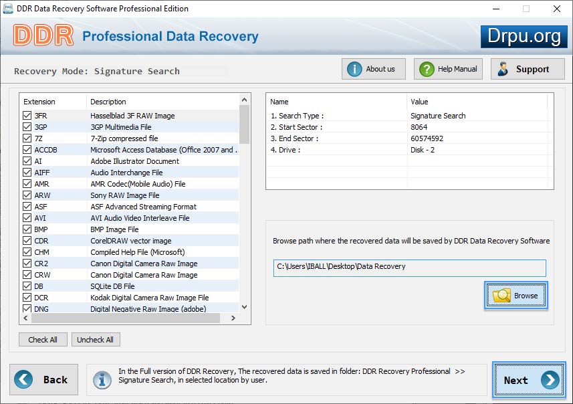This screenshot has width=573, height=404.
Task: Click the horizontal scroll right arrow
Action: (233, 318)
